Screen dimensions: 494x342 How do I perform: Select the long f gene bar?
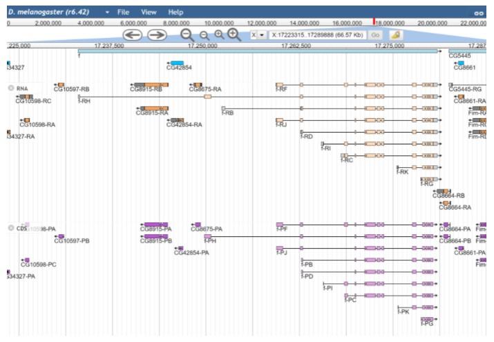(x=258, y=51)
